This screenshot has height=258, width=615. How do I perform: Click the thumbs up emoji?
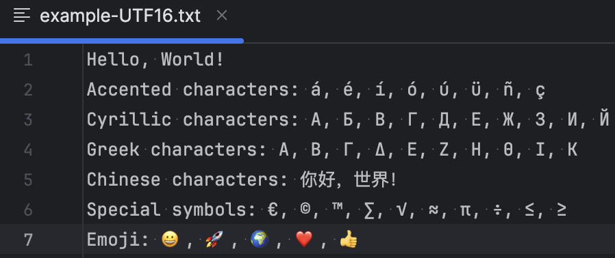pos(349,239)
